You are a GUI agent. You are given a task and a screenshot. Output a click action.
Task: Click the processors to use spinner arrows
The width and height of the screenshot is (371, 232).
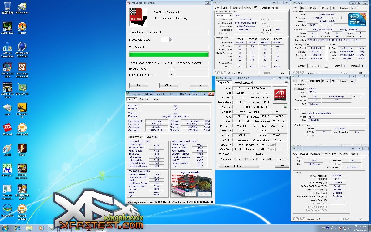pos(171,39)
